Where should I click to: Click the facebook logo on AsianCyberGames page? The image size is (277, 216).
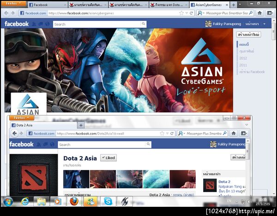(x=17, y=24)
